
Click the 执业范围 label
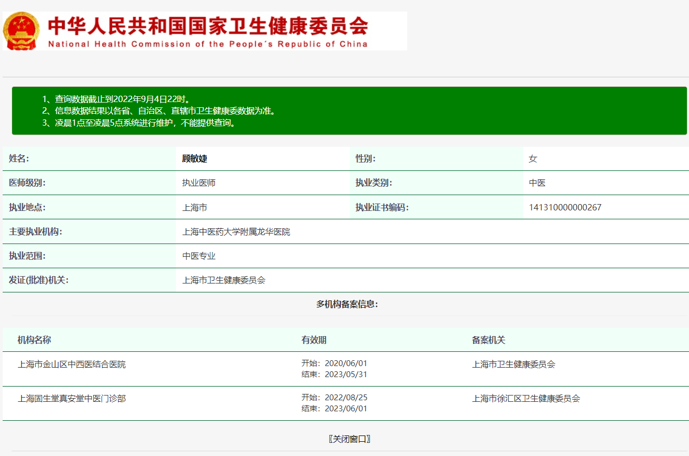click(27, 256)
